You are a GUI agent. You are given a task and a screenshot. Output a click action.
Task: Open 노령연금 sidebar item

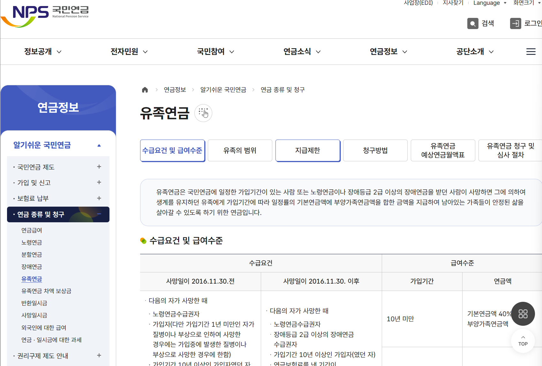(x=32, y=242)
